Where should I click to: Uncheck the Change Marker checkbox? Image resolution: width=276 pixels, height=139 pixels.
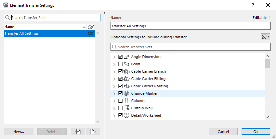click(121, 93)
